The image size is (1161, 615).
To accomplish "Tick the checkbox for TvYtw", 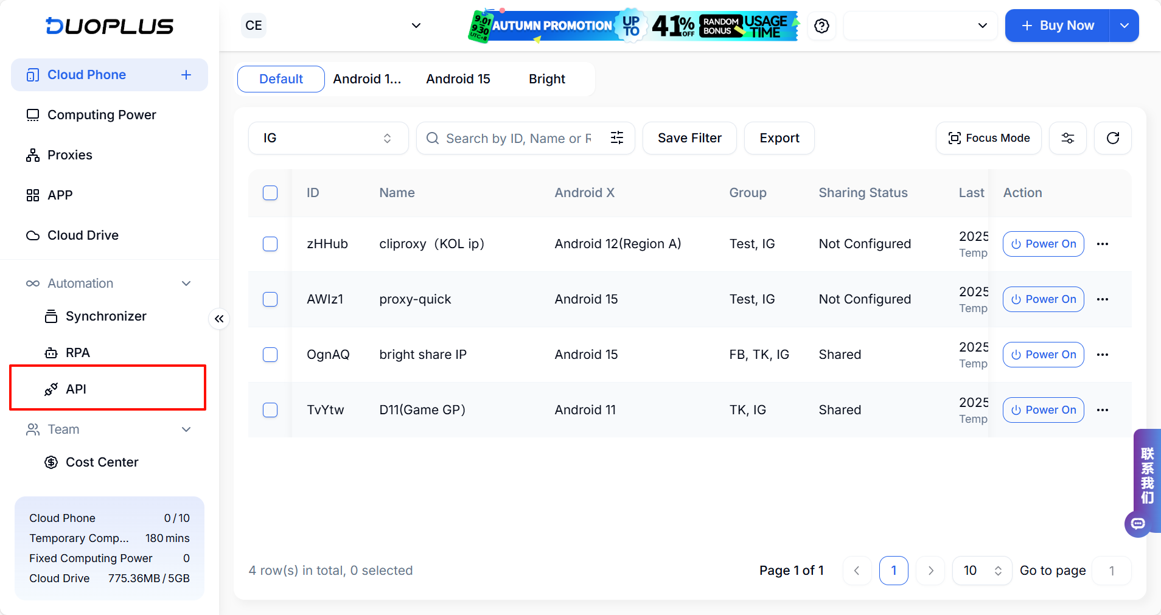I will point(270,410).
